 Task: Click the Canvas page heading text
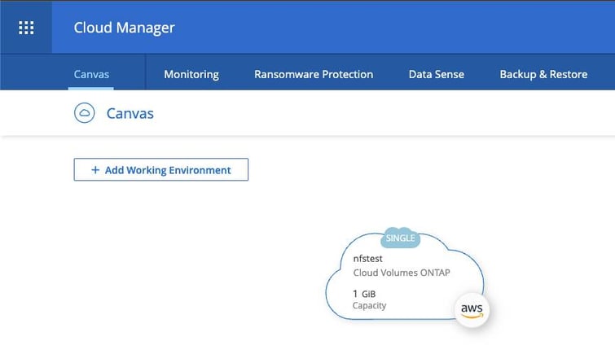pyautogui.click(x=130, y=113)
